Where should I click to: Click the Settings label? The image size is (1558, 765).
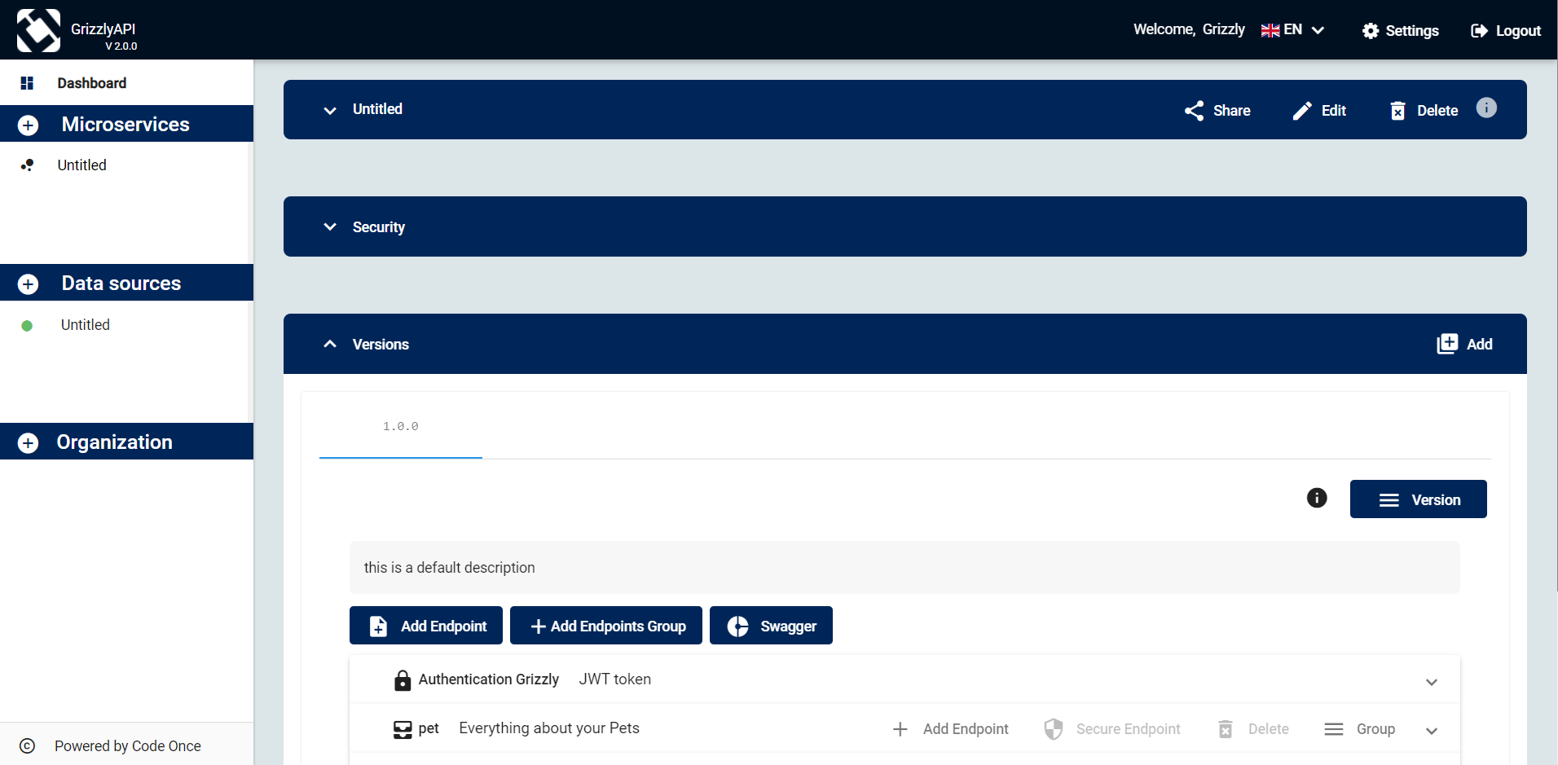tap(1412, 31)
